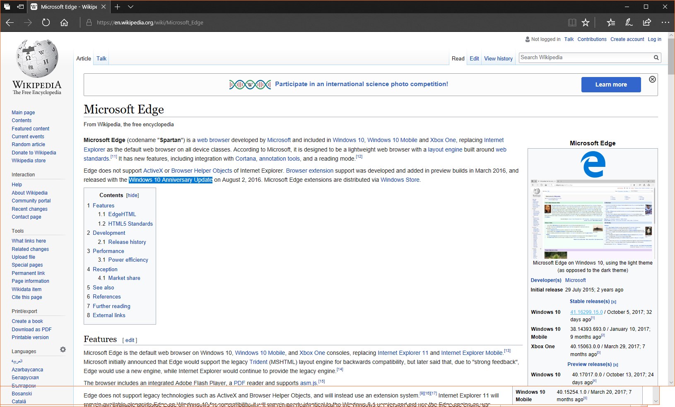This screenshot has width=675, height=407.
Task: Go back using the browser back arrow
Action: (10, 22)
